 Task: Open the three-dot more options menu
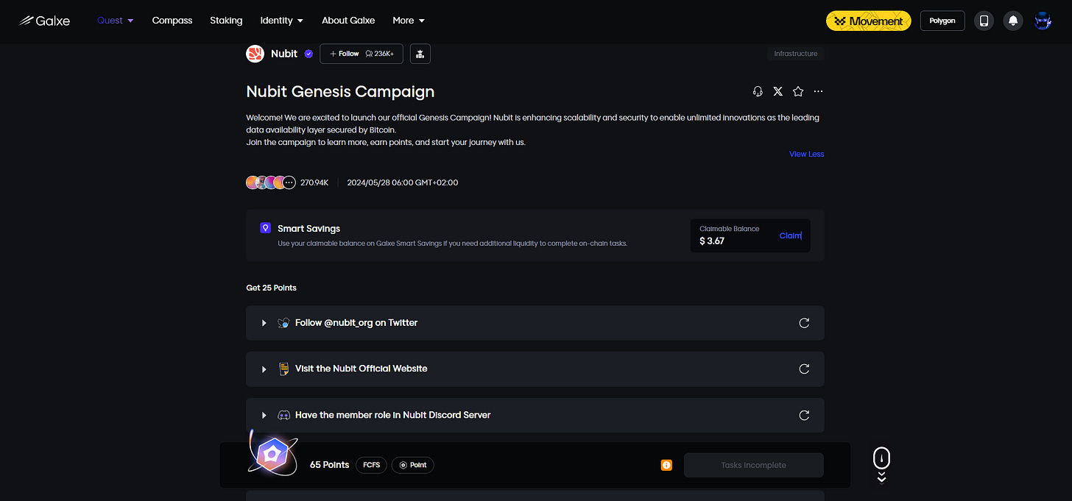click(818, 91)
